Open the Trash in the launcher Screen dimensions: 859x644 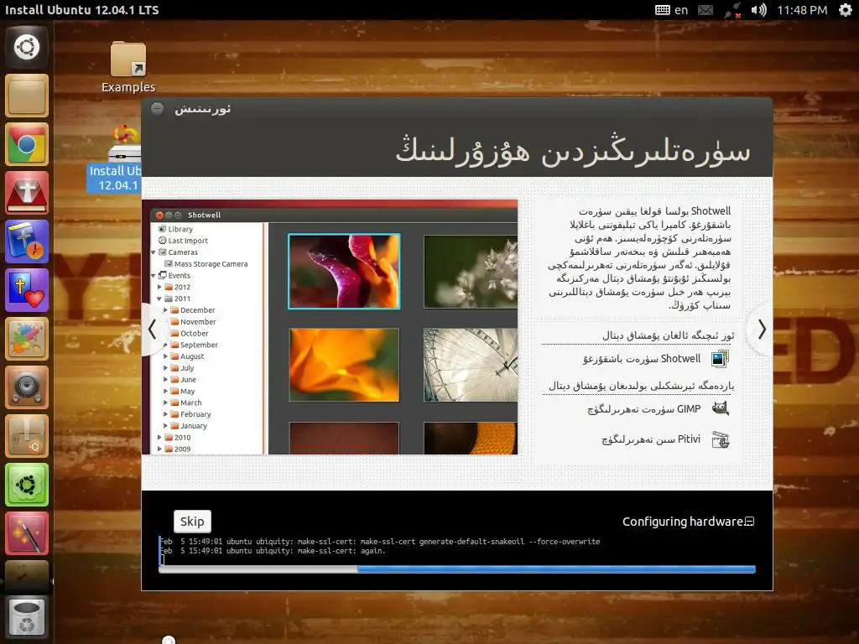coord(27,616)
